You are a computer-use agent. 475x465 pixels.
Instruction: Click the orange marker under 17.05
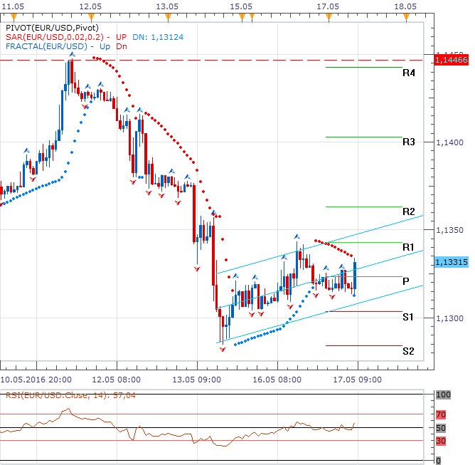click(329, 17)
